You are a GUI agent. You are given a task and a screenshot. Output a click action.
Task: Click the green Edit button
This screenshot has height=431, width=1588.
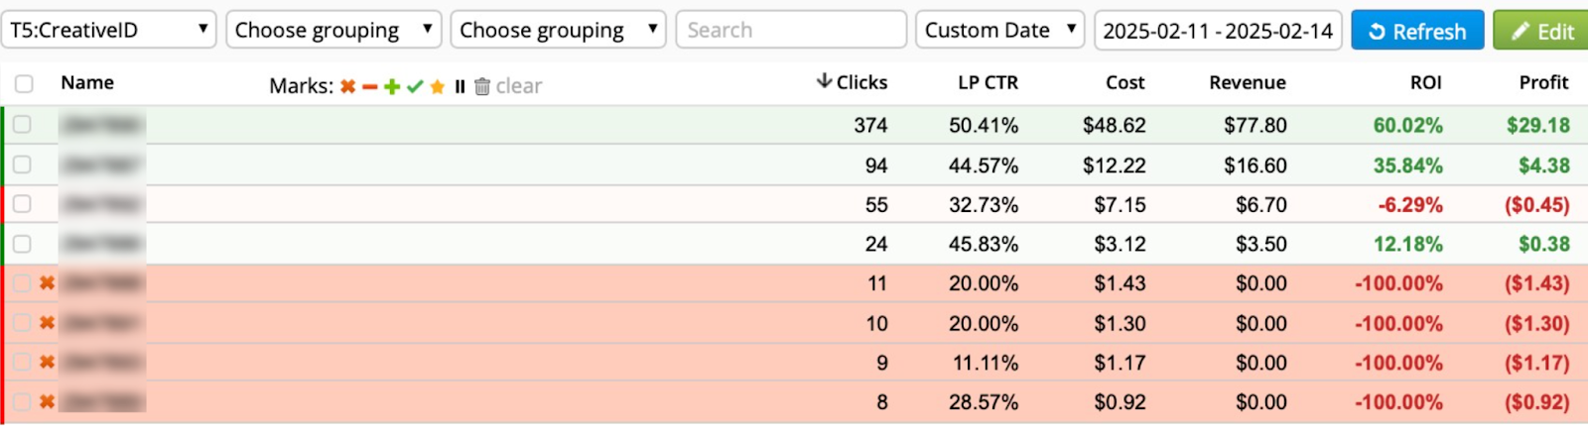click(1541, 31)
